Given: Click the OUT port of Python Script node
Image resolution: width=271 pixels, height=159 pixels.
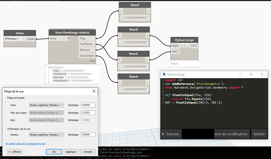Looking at the screenshot, I should click(x=194, y=46).
